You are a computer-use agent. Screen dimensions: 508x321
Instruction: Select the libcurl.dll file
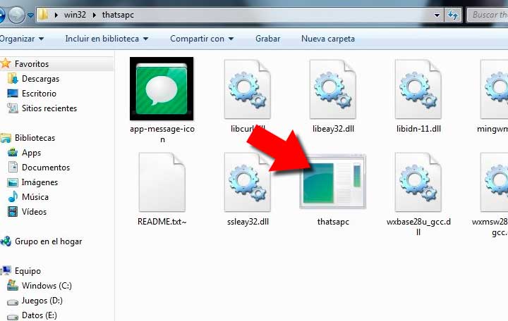248,89
